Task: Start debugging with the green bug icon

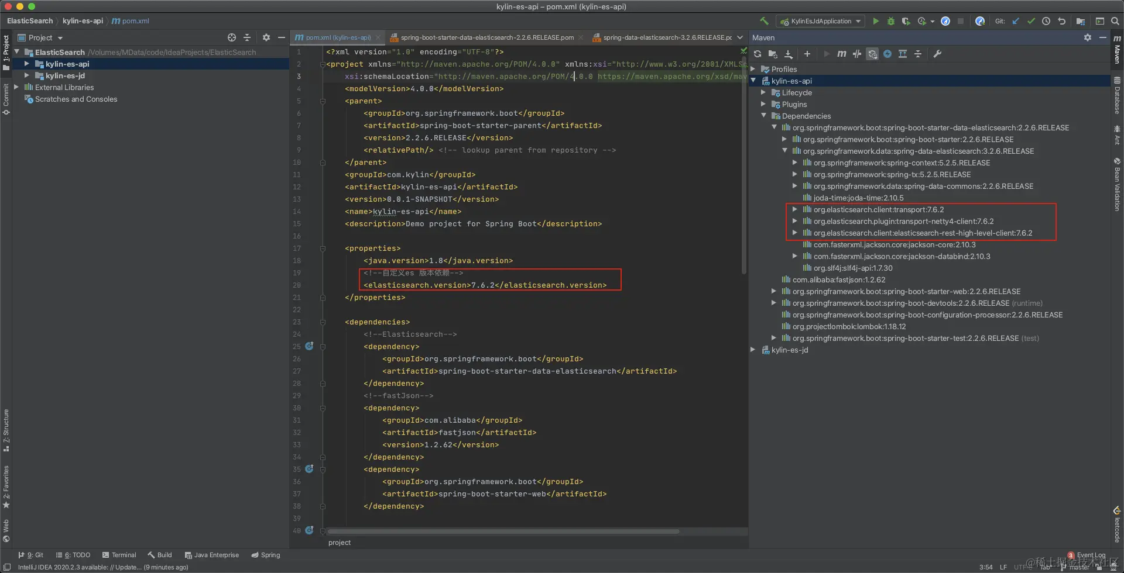Action: pyautogui.click(x=891, y=21)
